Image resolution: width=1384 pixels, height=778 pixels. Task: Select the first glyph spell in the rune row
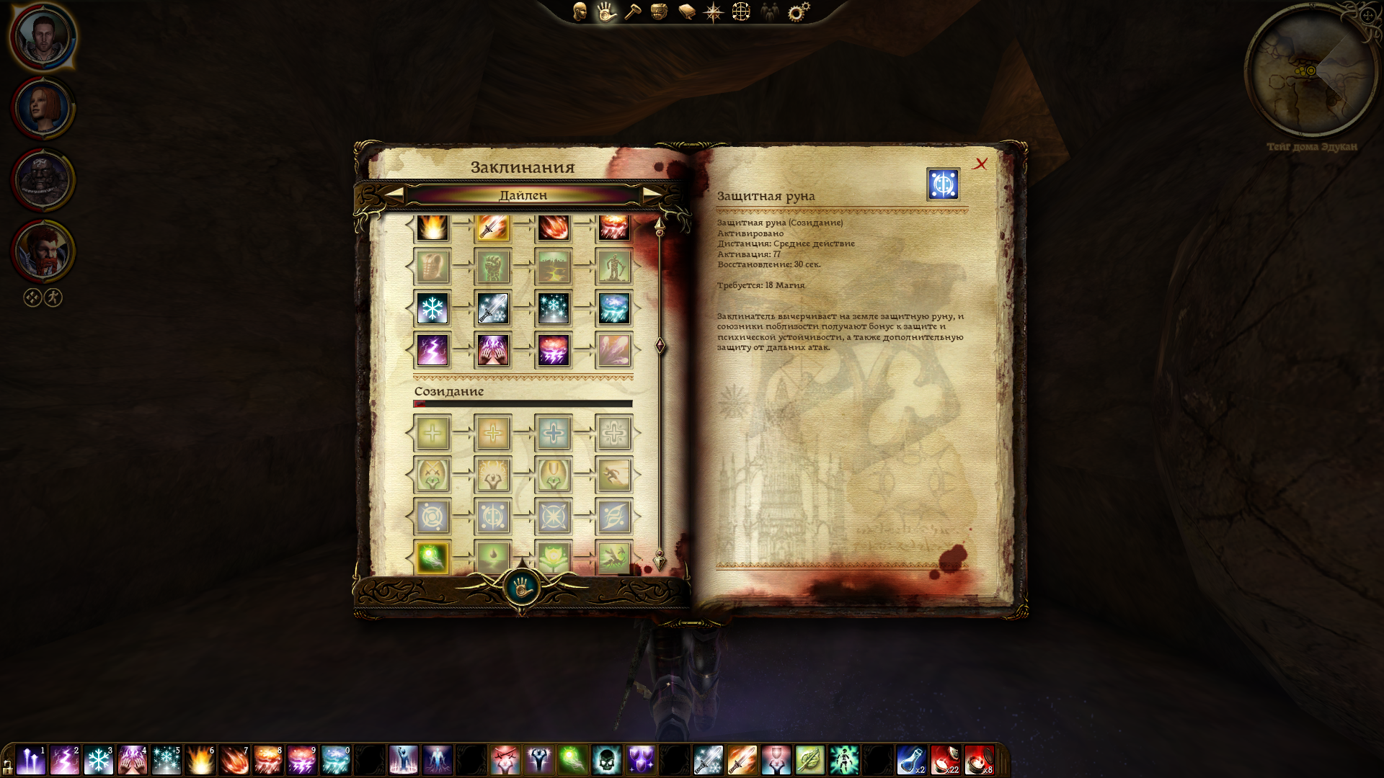[x=432, y=517]
